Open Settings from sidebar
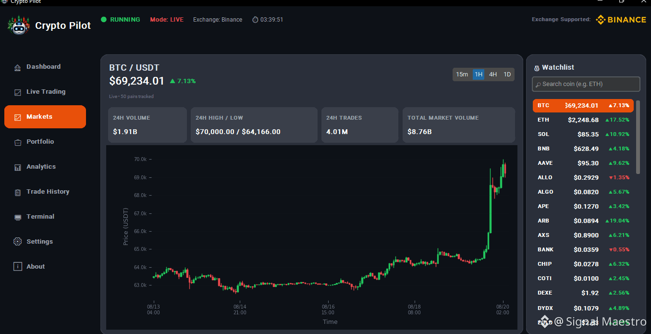The image size is (651, 334). [45, 242]
